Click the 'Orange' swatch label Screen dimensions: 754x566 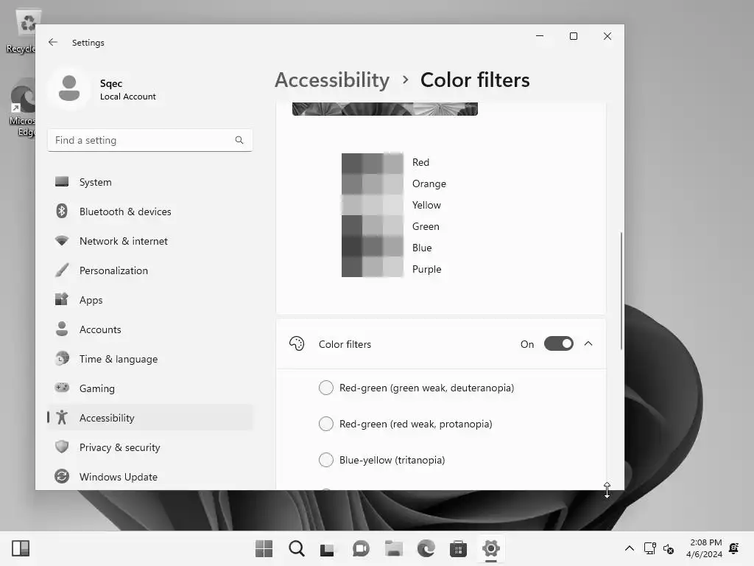pos(429,184)
